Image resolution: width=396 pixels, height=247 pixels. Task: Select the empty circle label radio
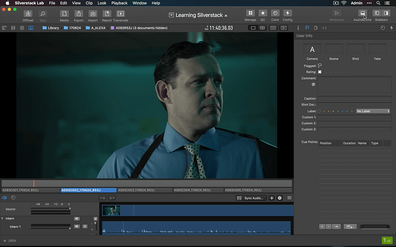319,111
